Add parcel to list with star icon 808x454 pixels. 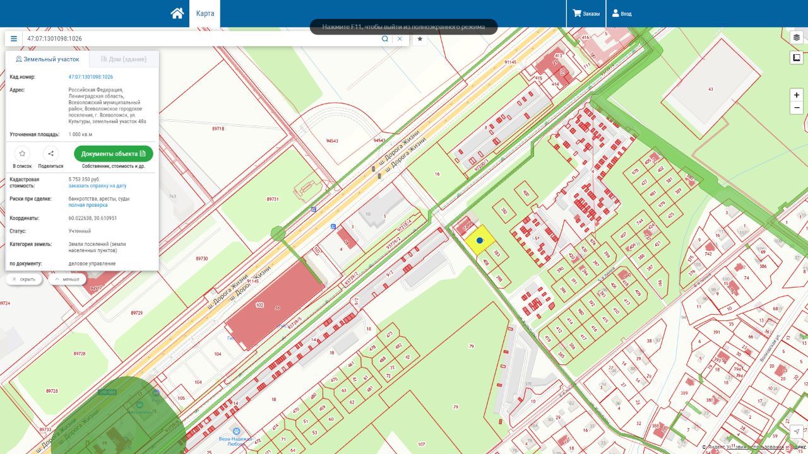point(22,153)
